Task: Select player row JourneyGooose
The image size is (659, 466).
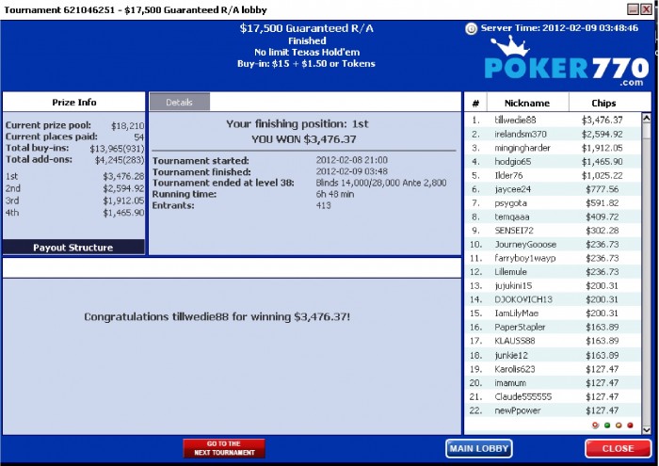Action: (x=553, y=245)
